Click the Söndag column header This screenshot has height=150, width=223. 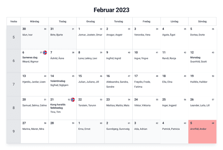pos(202,22)
